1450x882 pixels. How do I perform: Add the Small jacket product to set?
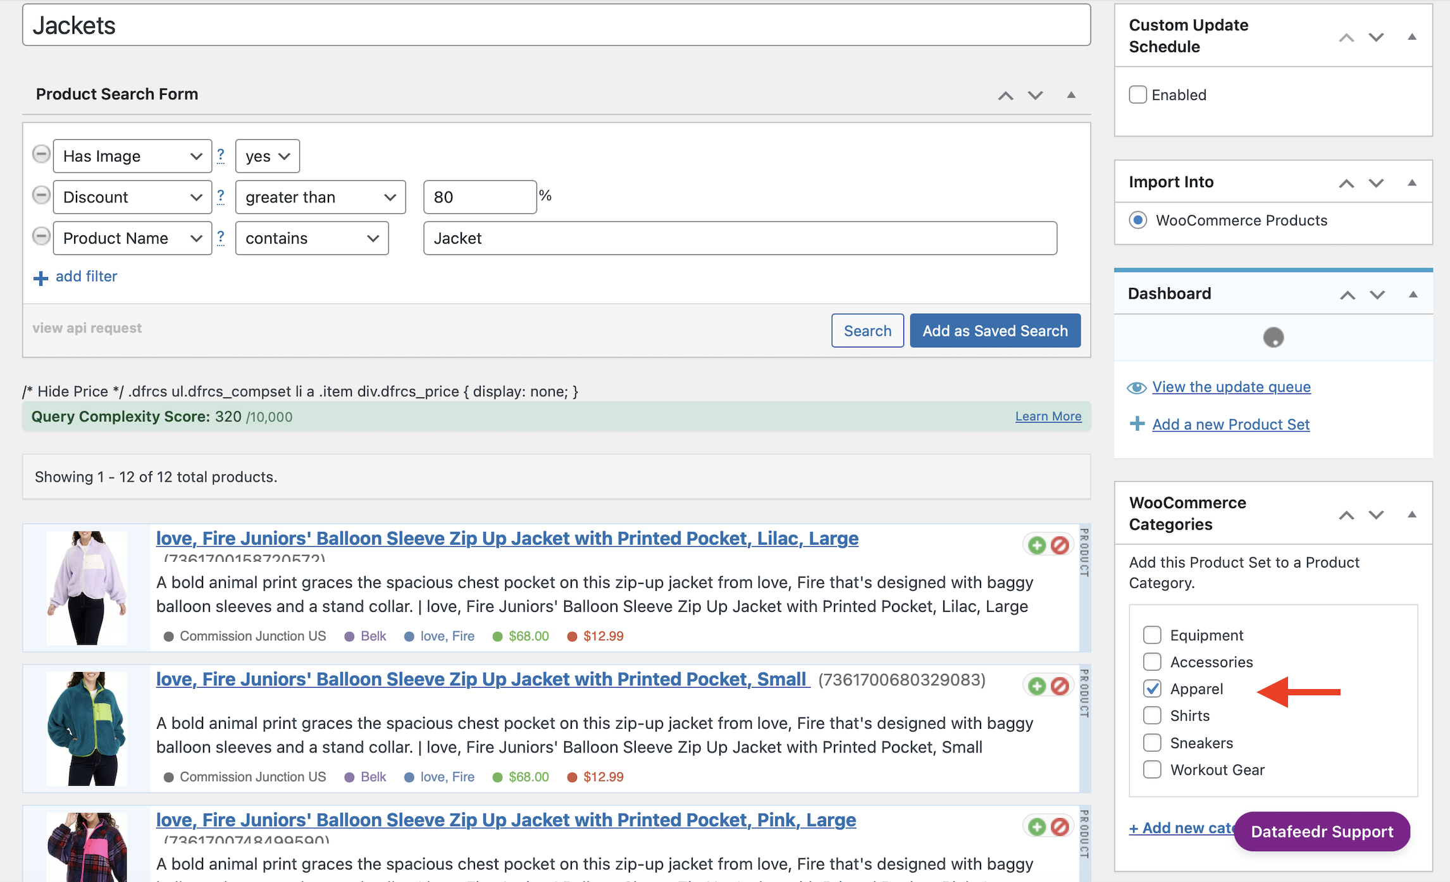pos(1037,686)
